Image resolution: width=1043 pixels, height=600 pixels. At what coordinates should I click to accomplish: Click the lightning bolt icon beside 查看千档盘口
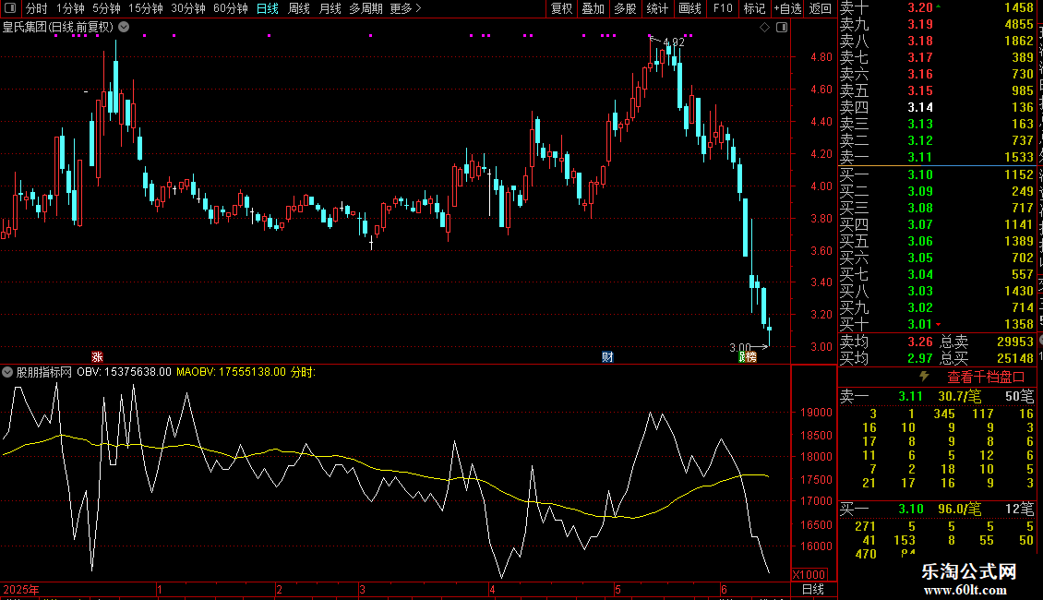(924, 377)
